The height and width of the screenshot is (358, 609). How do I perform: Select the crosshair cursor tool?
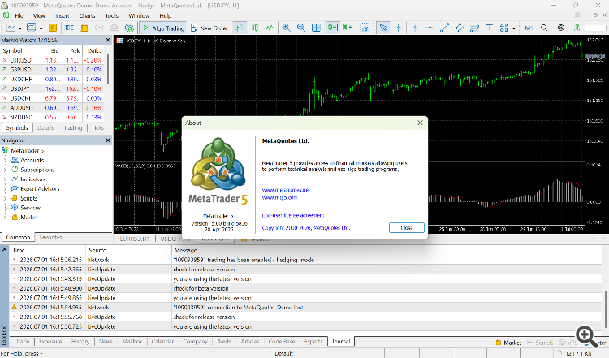(398, 28)
